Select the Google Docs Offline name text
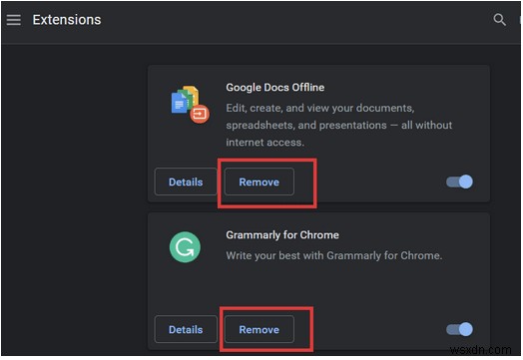The image size is (523, 360). [x=275, y=88]
